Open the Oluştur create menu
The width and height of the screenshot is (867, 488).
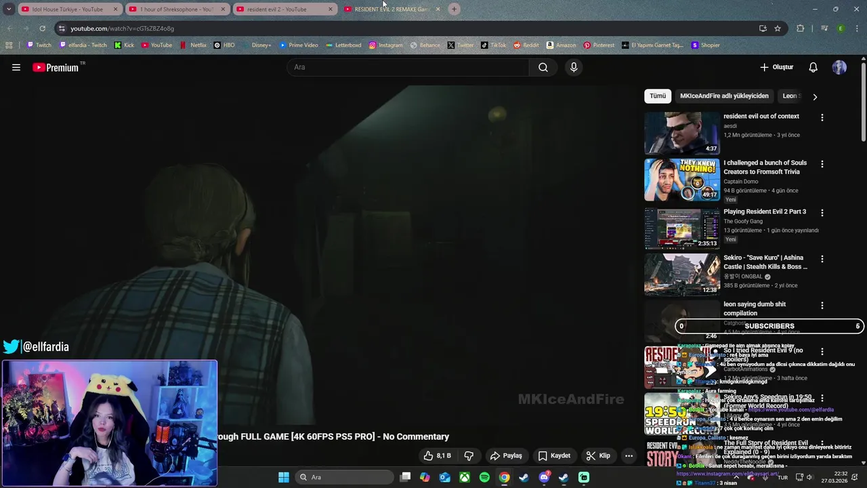coord(776,67)
